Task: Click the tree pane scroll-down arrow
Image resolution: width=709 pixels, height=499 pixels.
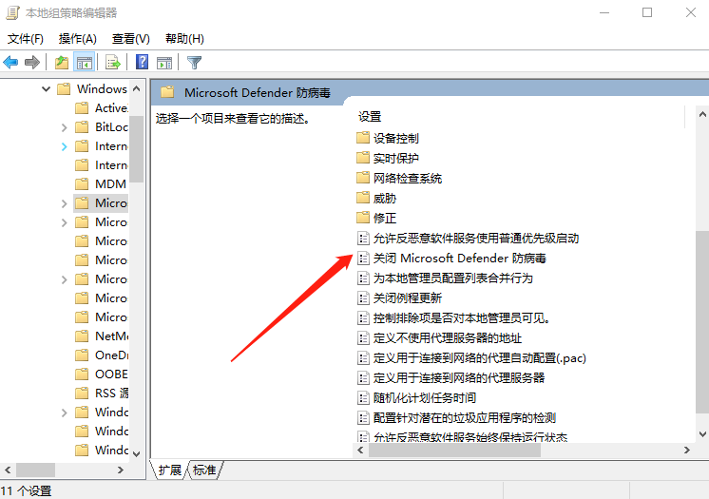Action: pos(136,453)
